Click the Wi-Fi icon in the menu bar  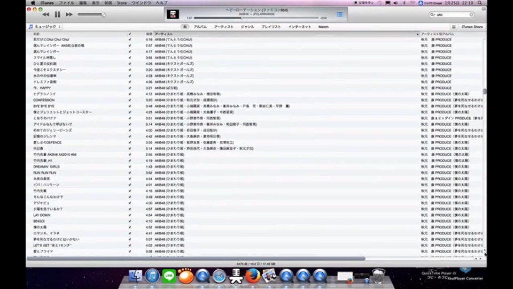click(412, 3)
